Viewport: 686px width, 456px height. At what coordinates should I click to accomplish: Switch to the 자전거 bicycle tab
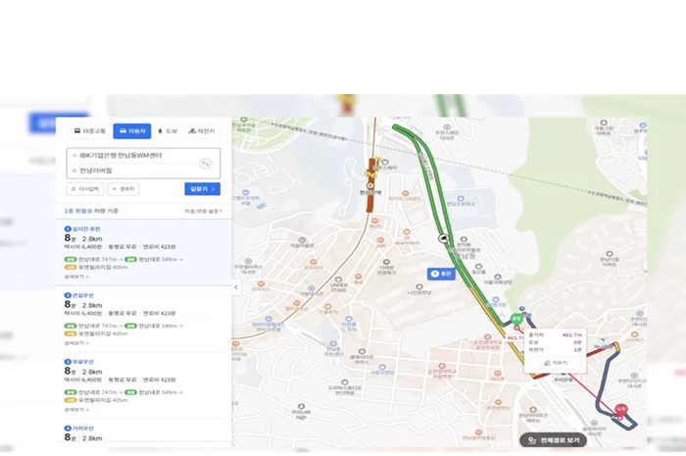tap(202, 130)
